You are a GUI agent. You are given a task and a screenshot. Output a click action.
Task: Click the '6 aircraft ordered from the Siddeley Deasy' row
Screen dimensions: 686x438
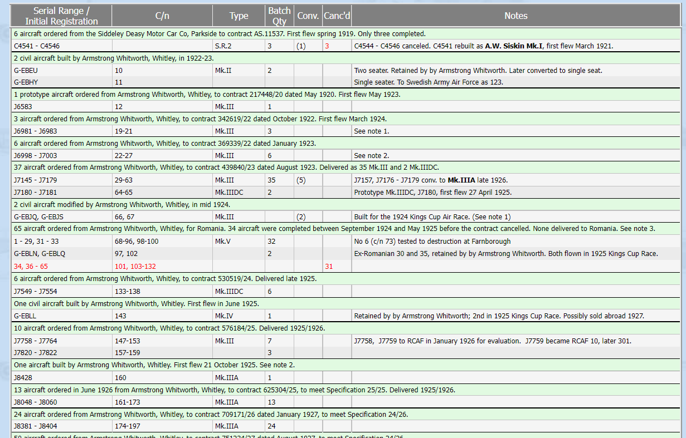click(x=346, y=33)
